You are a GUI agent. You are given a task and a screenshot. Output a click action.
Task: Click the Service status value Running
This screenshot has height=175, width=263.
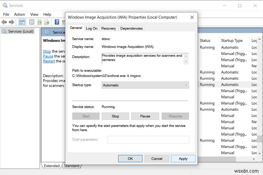coord(108,107)
